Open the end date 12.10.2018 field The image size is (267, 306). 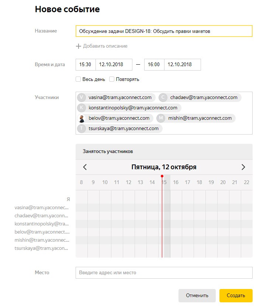pyautogui.click(x=183, y=65)
